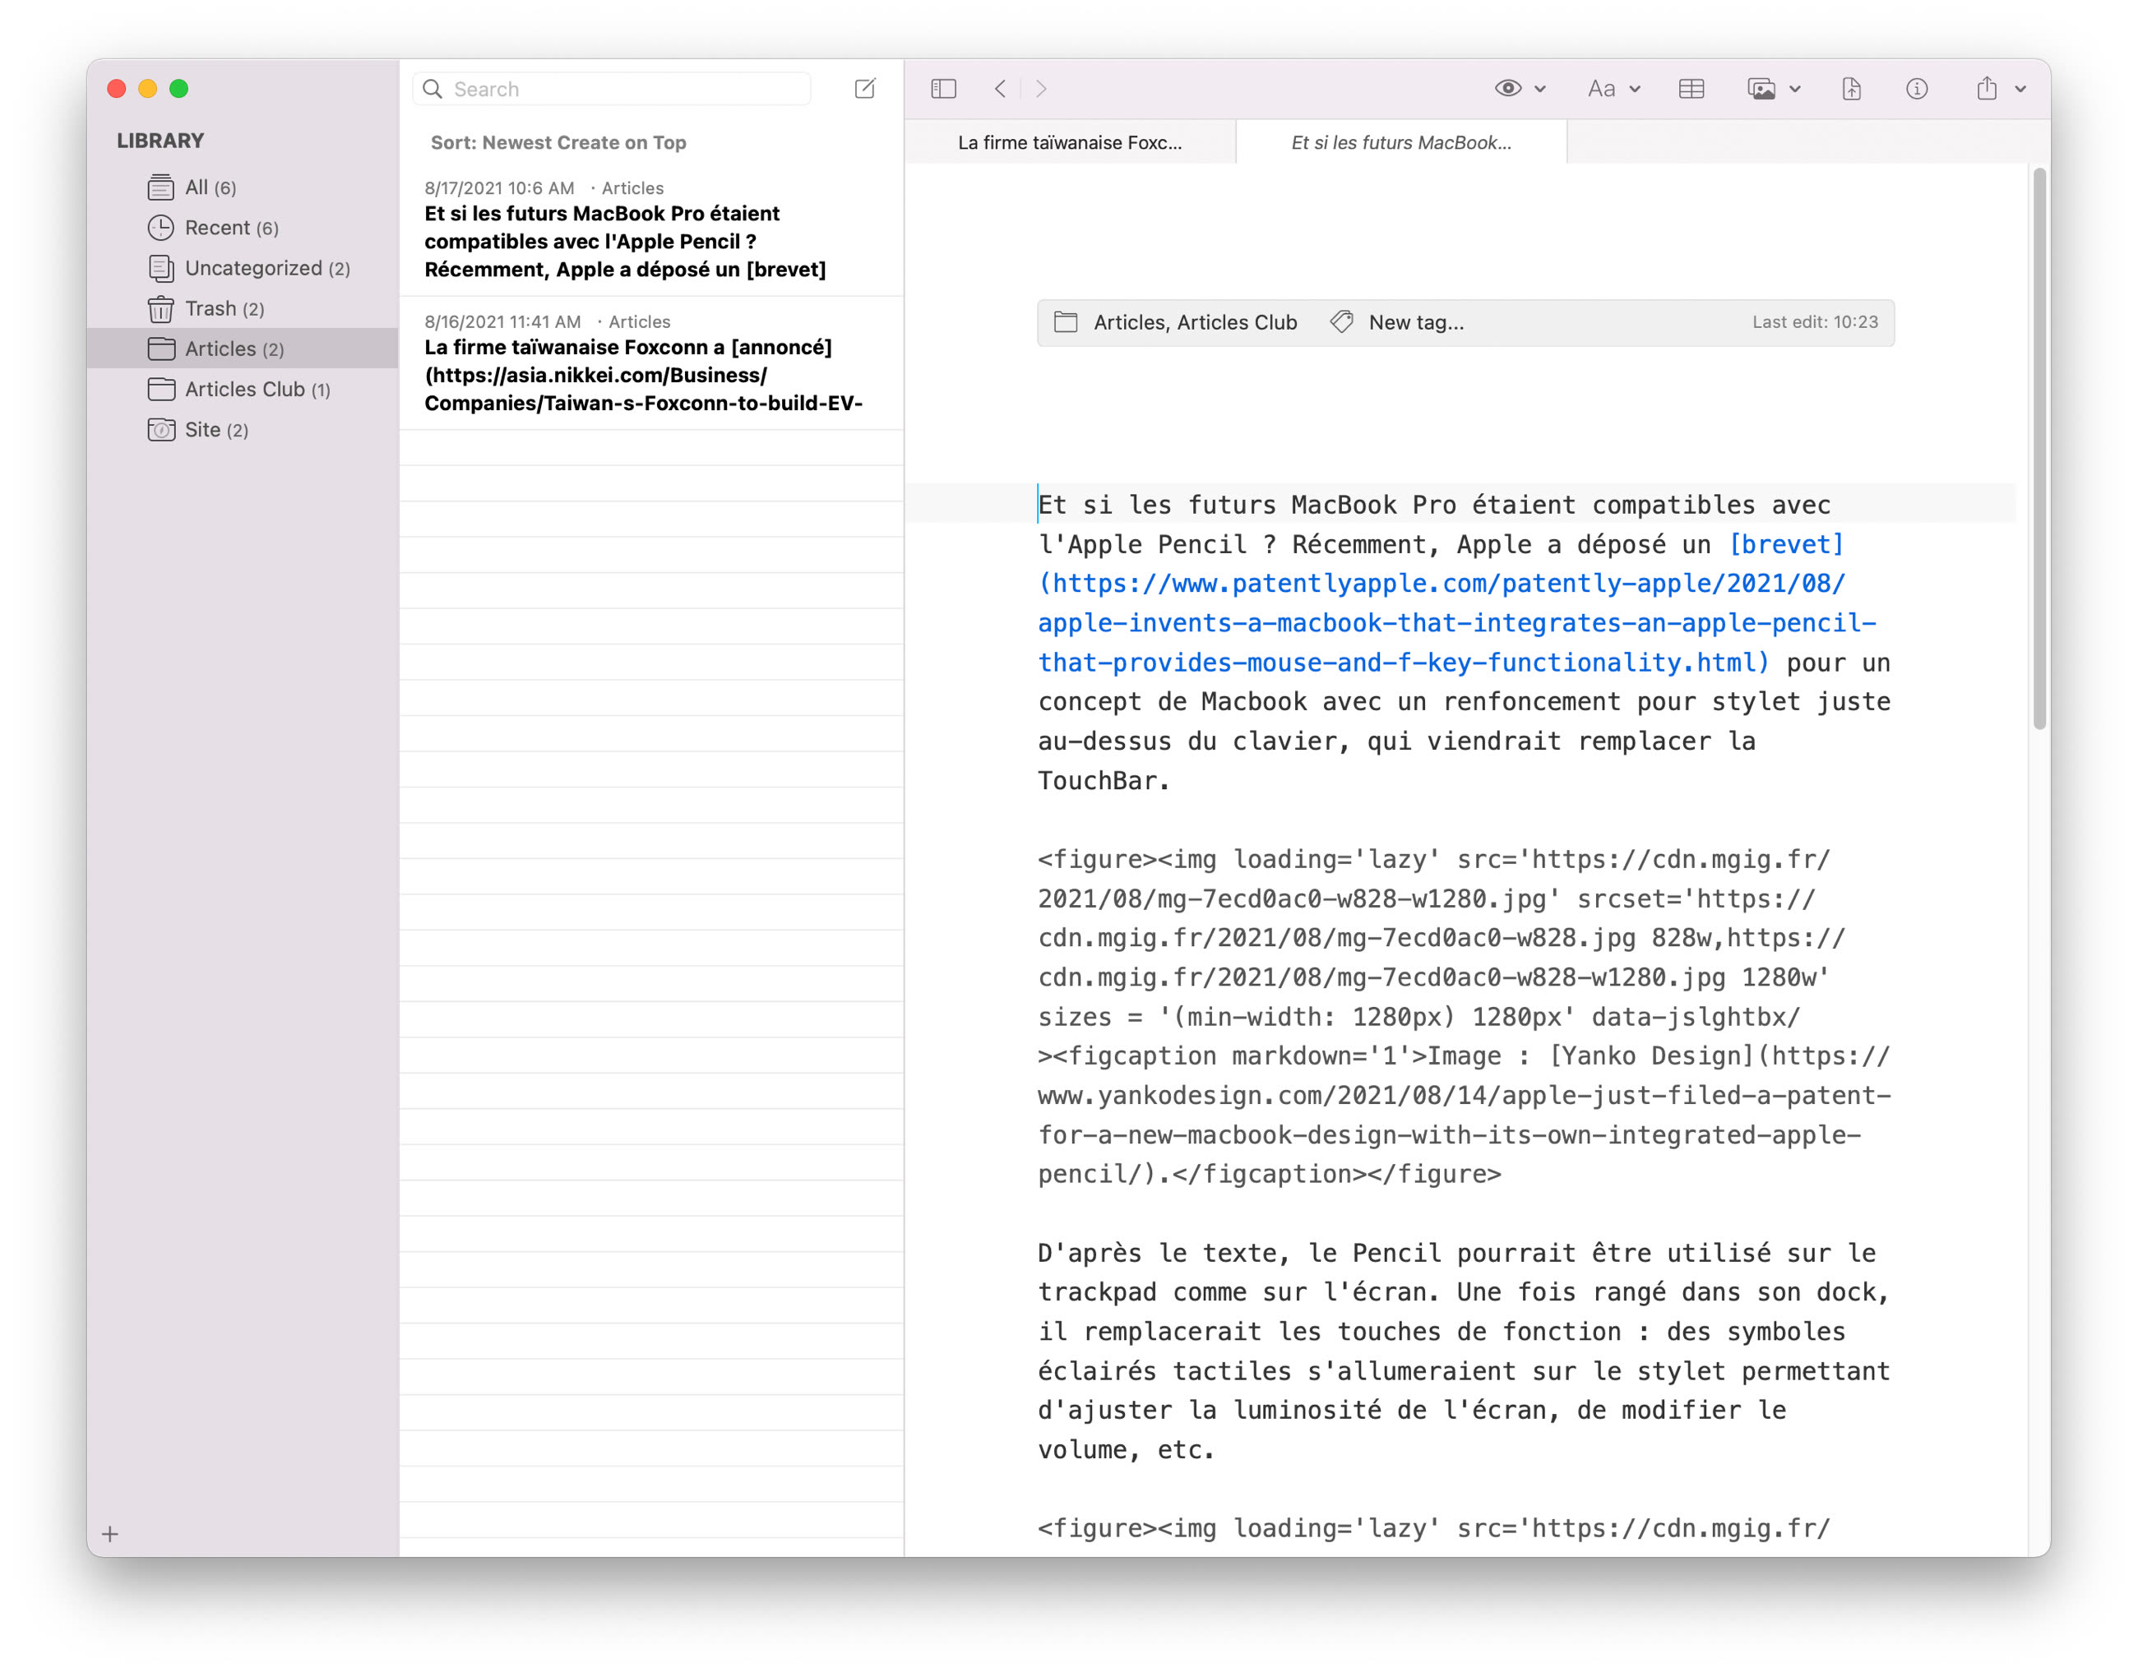Open the Foxconn note in list

[651, 363]
